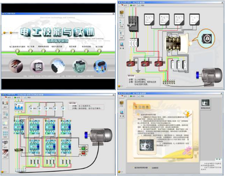The height and width of the screenshot is (177, 226).
Task: Click the first indicator lamp beside the circuit breaker
Action: click(x=31, y=108)
